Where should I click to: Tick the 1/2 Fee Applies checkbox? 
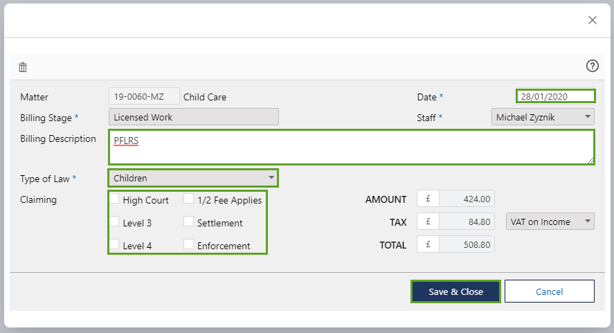pyautogui.click(x=189, y=199)
